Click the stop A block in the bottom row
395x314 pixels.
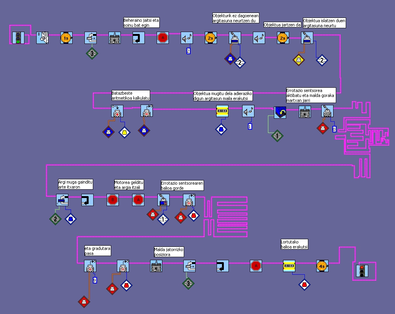click(x=256, y=266)
